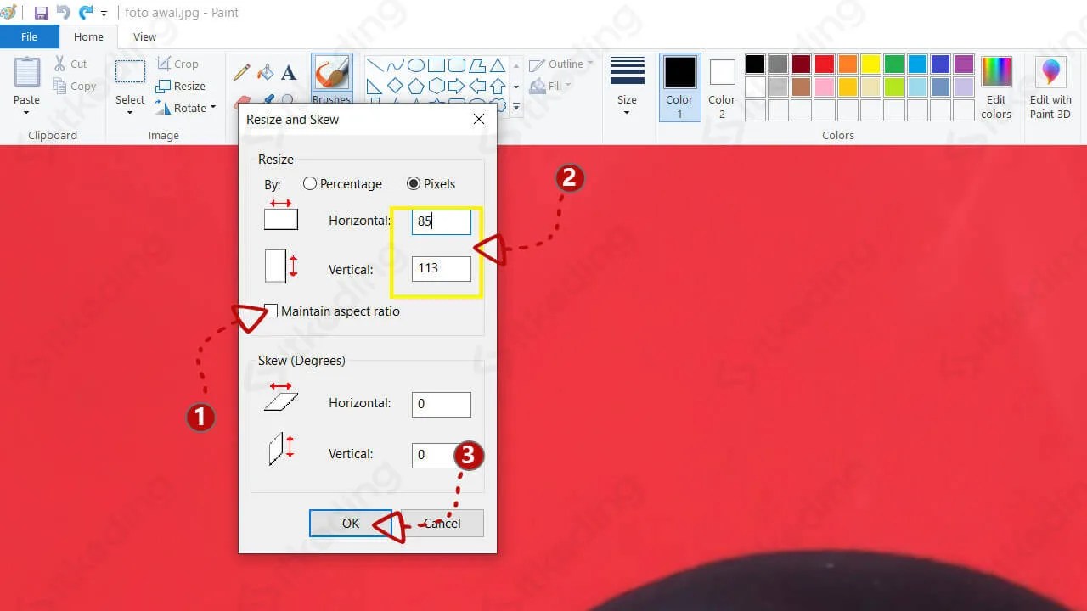This screenshot has width=1087, height=611.
Task: Confirm the dialog with OK
Action: (351, 524)
